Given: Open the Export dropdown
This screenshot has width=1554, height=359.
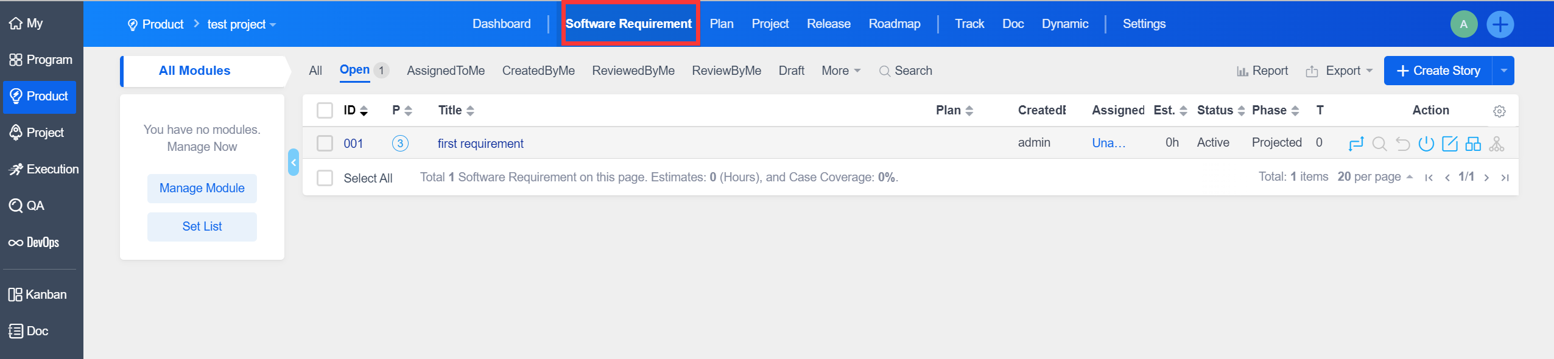Looking at the screenshot, I should point(1339,71).
